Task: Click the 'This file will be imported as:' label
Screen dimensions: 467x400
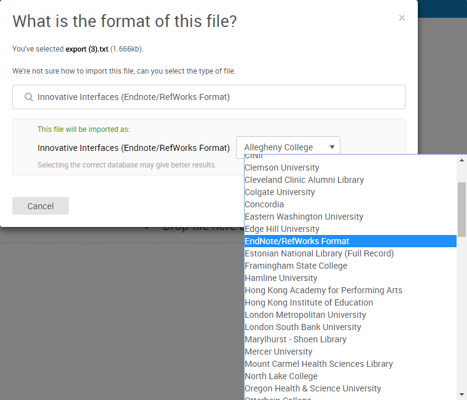Action: [x=84, y=129]
